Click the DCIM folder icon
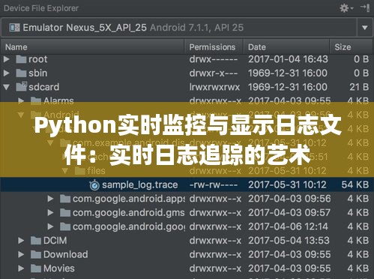The height and width of the screenshot is (279, 374). 36,241
